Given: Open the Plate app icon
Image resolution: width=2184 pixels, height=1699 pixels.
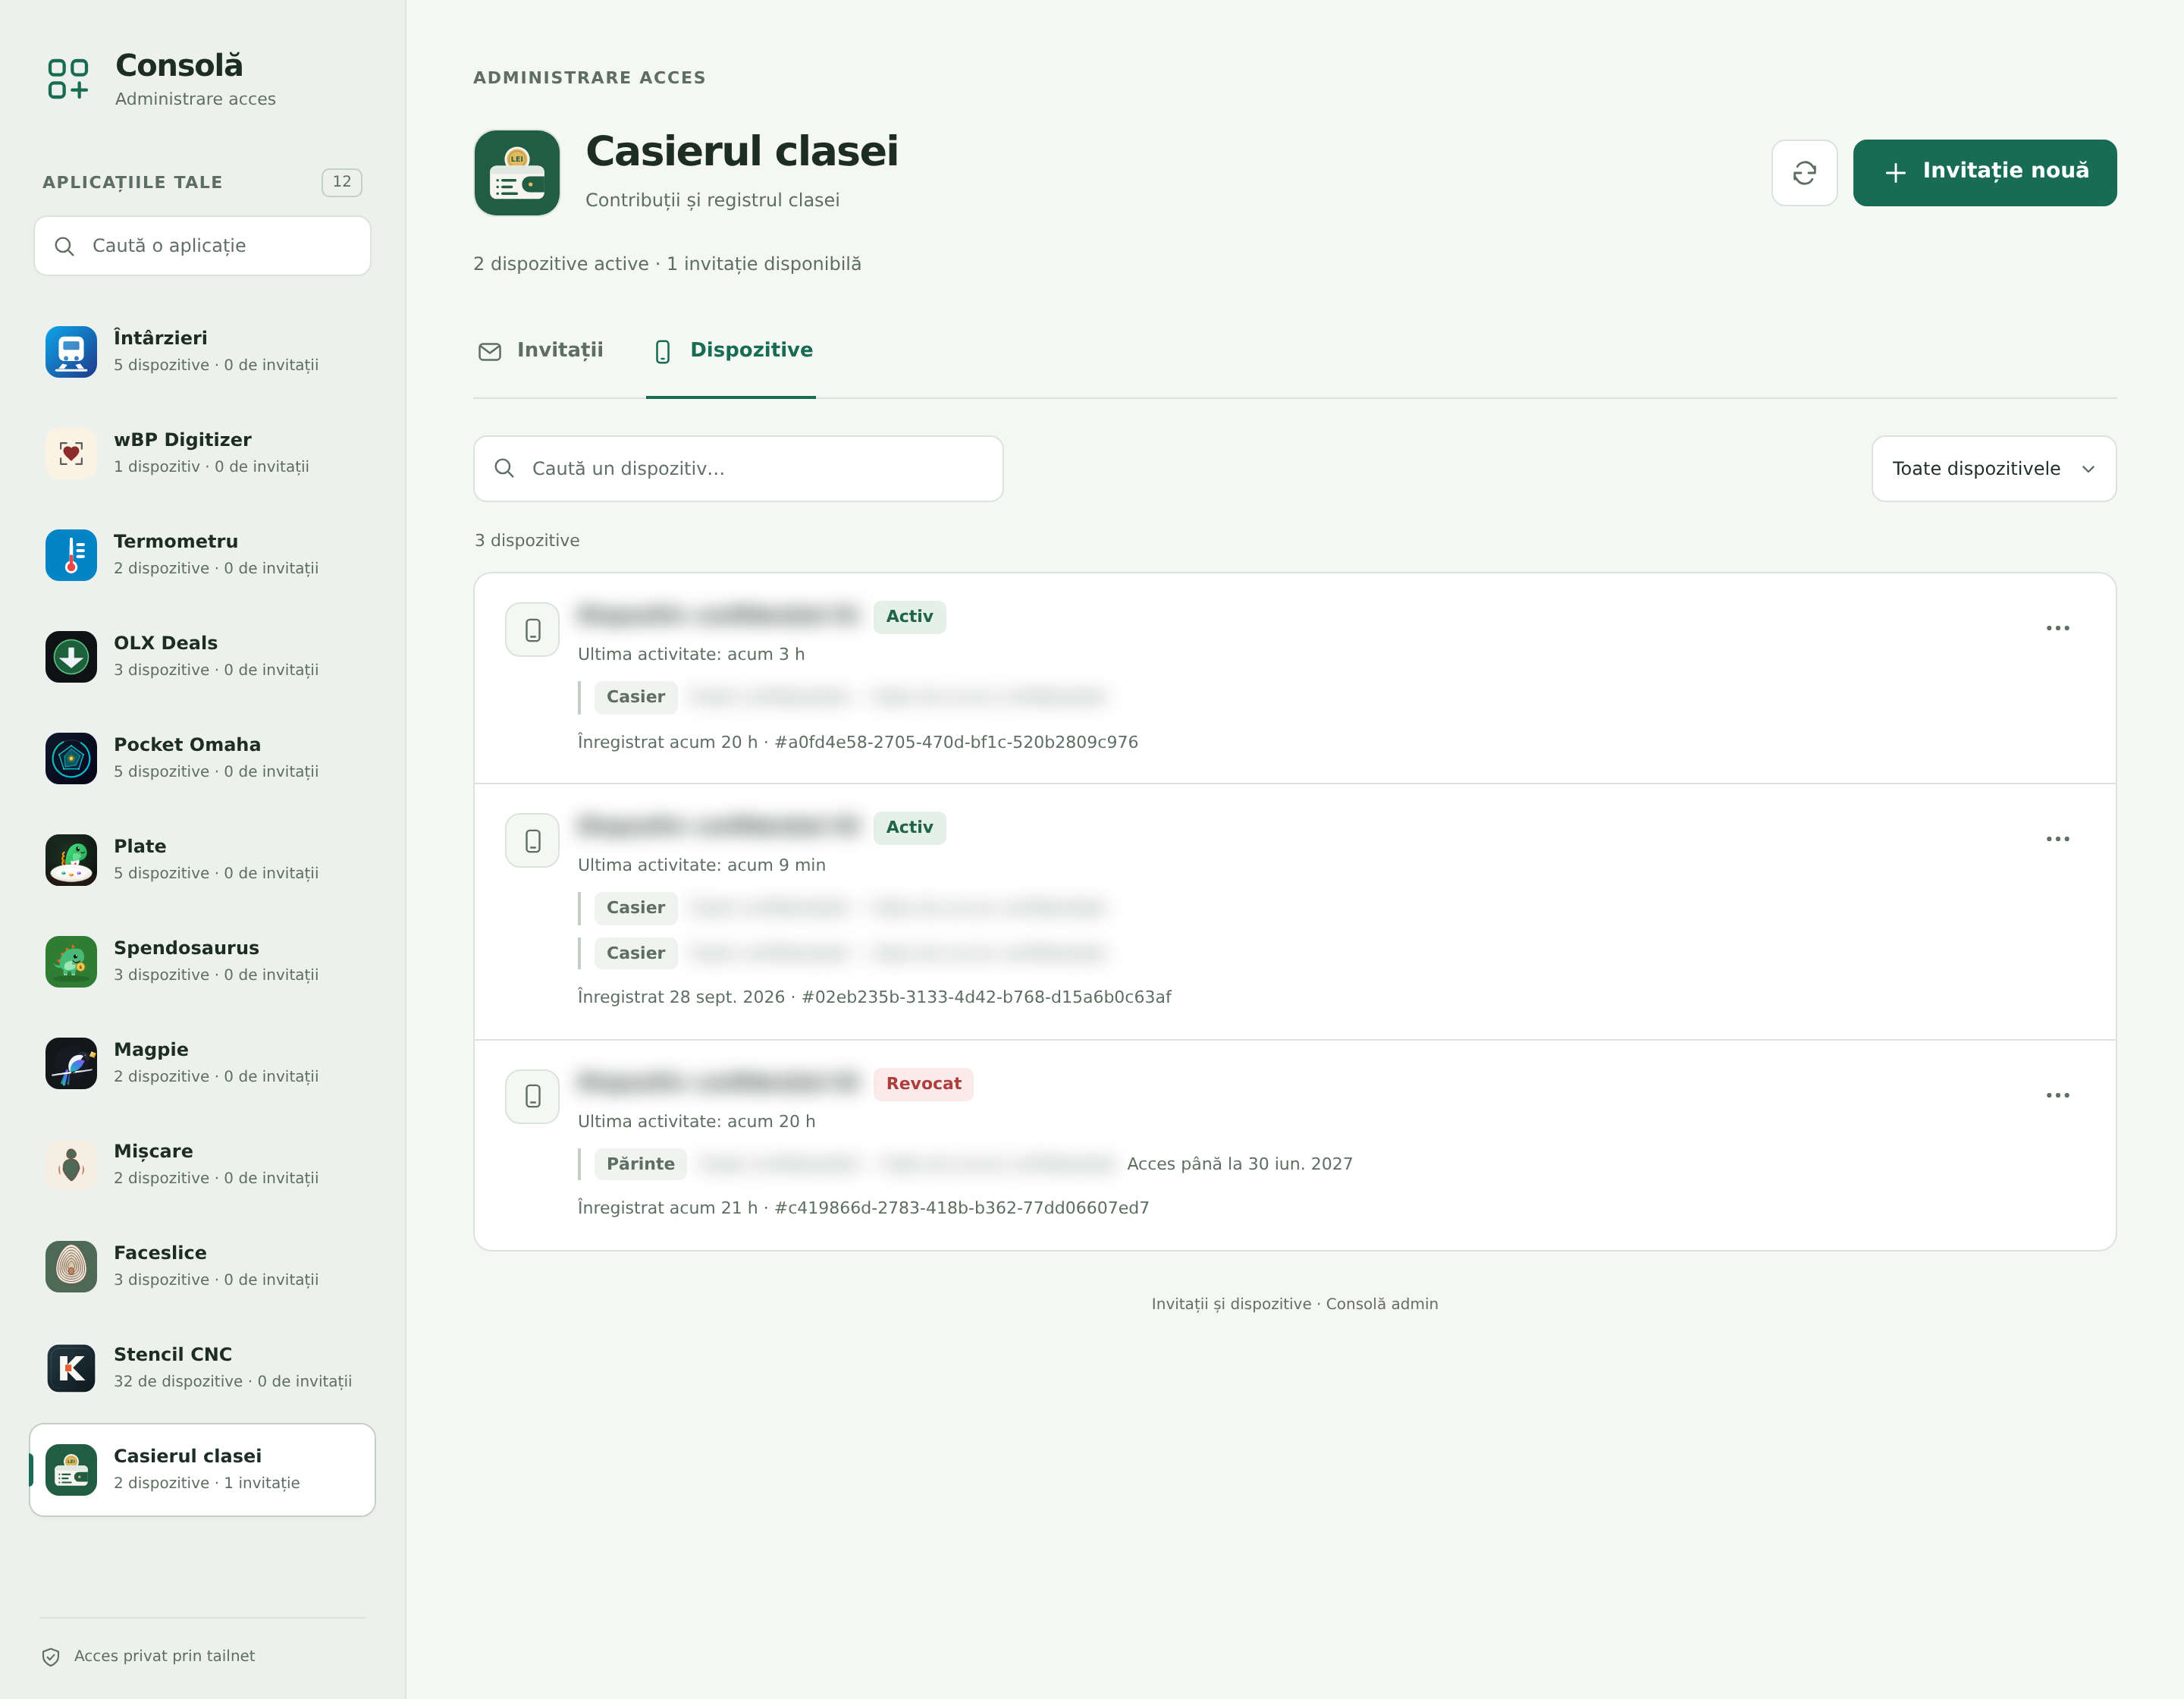Looking at the screenshot, I should pyautogui.click(x=71, y=860).
